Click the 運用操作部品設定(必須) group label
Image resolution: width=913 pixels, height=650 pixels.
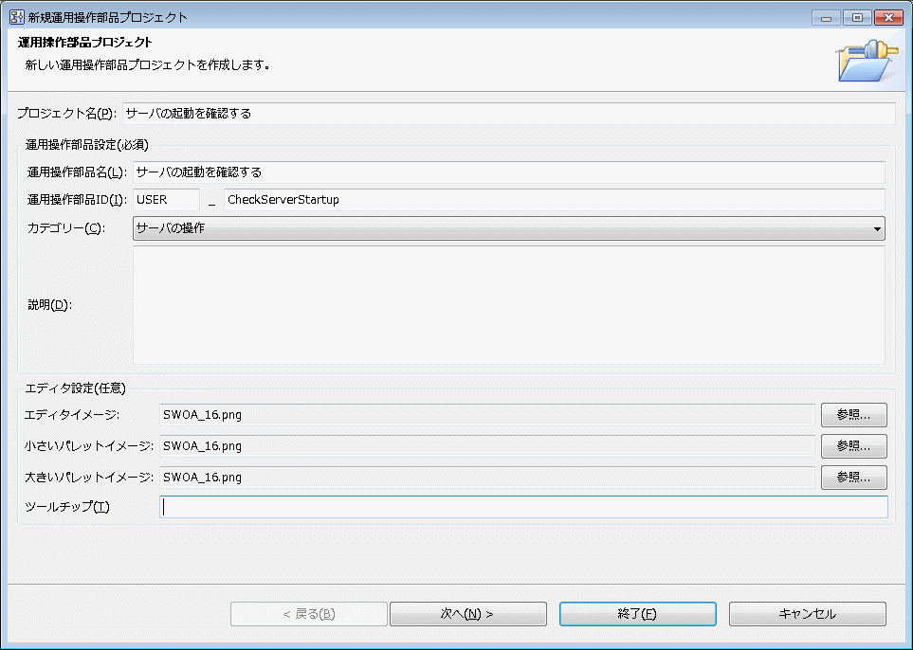(x=86, y=145)
